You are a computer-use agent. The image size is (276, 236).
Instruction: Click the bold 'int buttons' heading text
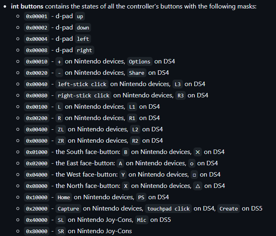click(x=33, y=6)
